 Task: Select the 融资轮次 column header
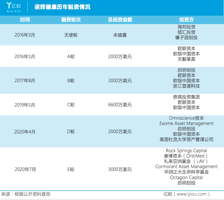click(71, 20)
